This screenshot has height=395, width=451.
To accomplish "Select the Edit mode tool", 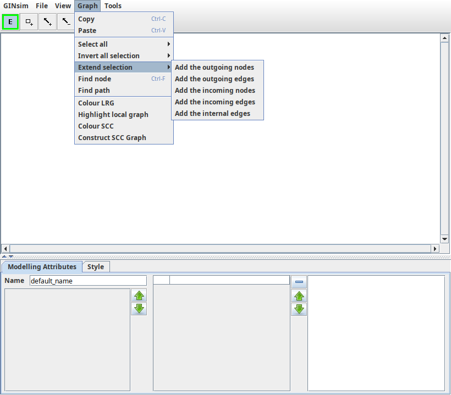I will pos(10,21).
